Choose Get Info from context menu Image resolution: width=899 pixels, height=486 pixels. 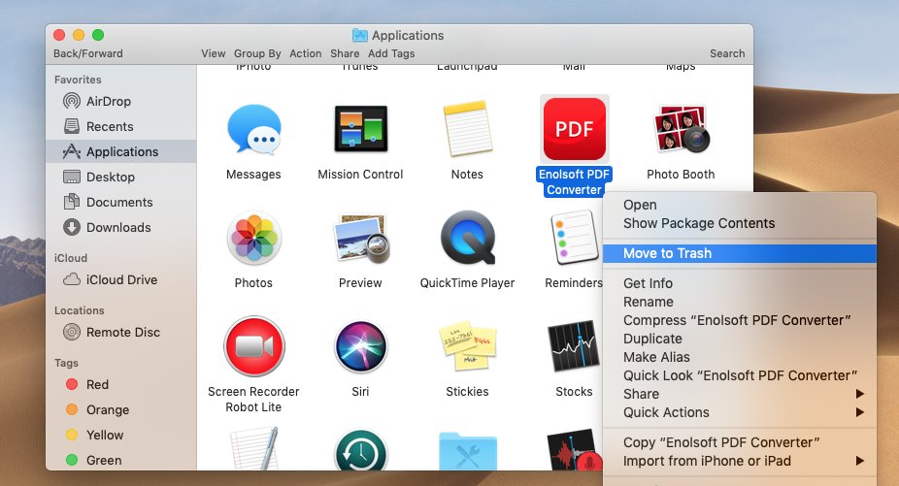(x=740, y=283)
